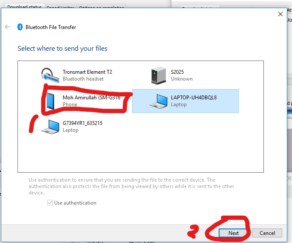Click the LAPTOP-UH4DBQL8 device name
The image size is (292, 243).
194,97
